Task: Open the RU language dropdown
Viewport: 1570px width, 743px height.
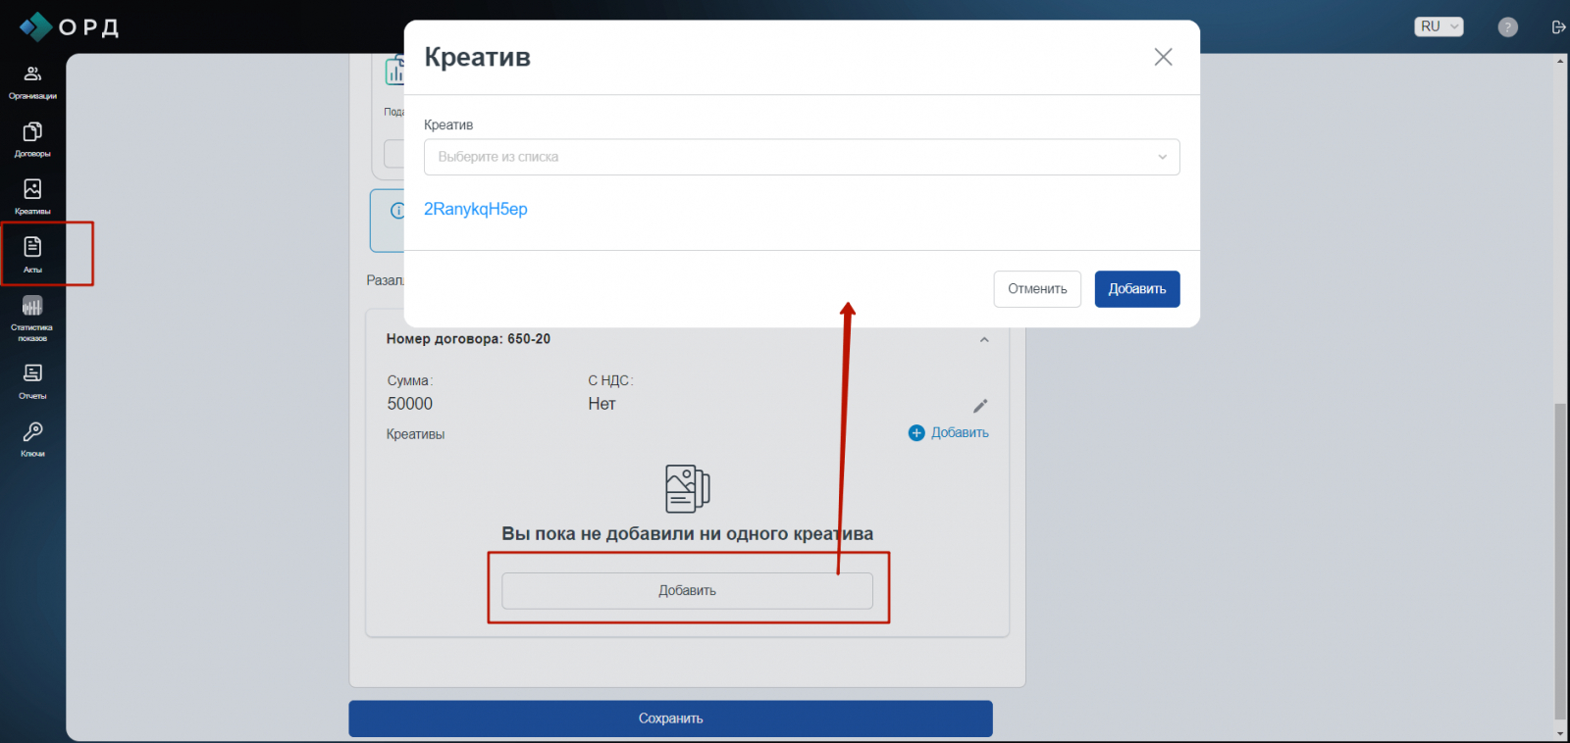Action: [x=1439, y=26]
